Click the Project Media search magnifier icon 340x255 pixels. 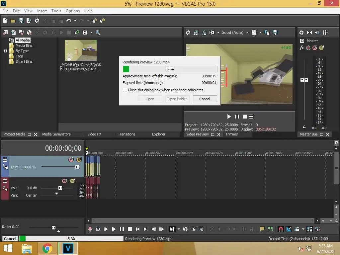98,33
